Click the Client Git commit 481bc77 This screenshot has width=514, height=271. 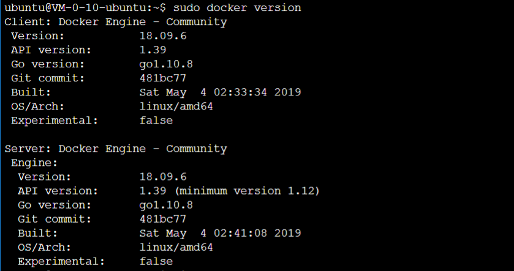pos(163,78)
